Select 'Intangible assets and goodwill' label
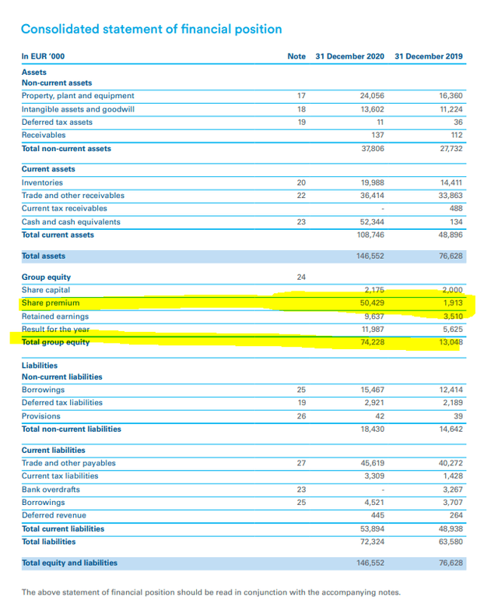This screenshot has height=604, width=498. 78,109
